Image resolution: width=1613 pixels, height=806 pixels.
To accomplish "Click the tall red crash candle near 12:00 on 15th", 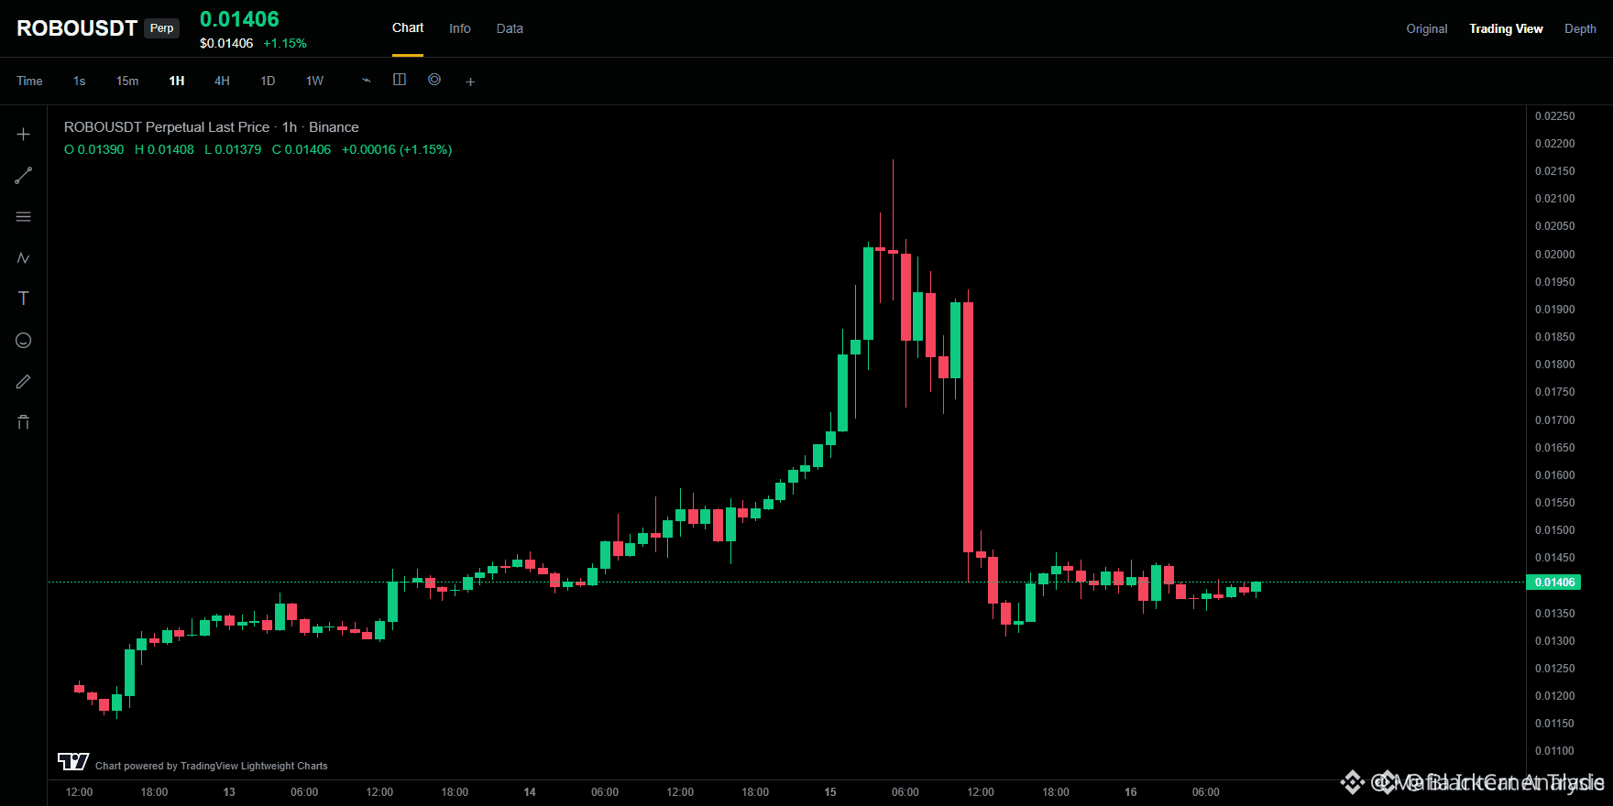I will coord(968,427).
